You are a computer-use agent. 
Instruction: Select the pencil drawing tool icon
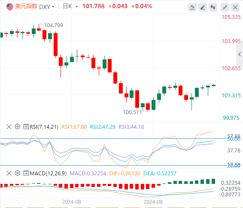203,7
